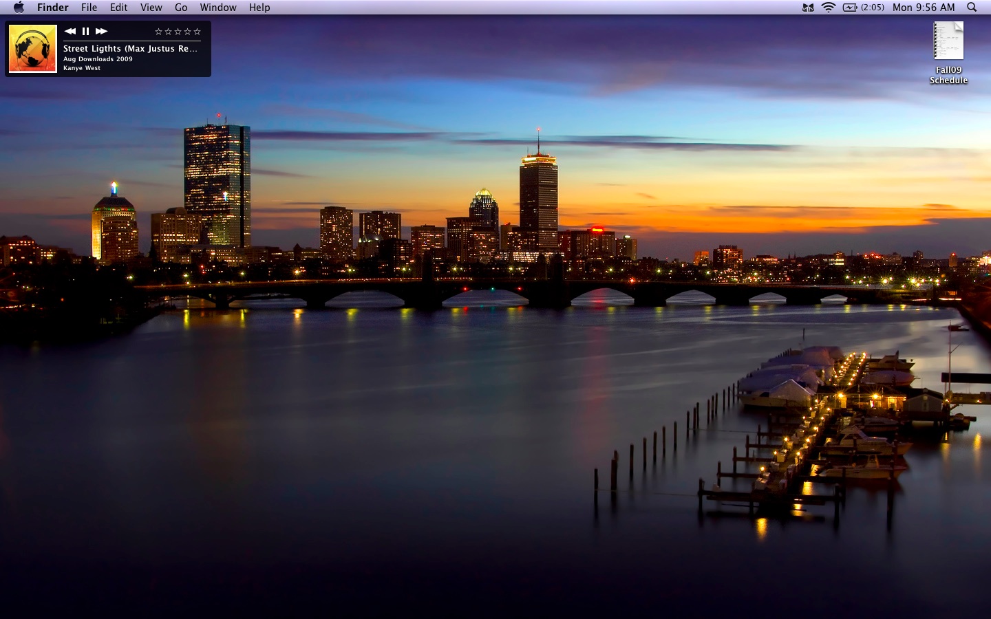Click song title Street Ligthts
Screen dimensions: 991x619
point(130,49)
